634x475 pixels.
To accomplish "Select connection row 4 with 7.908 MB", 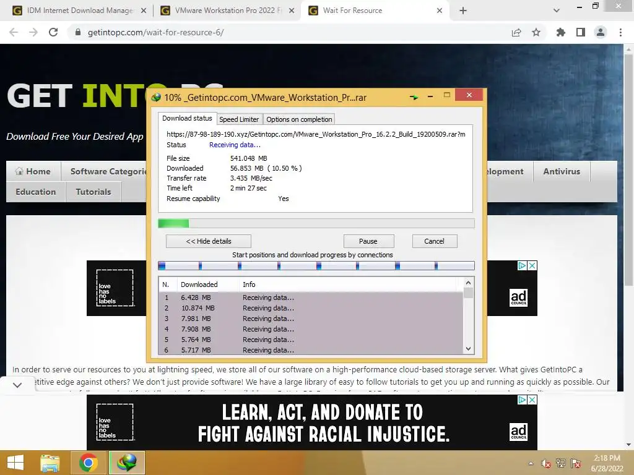I will 311,329.
